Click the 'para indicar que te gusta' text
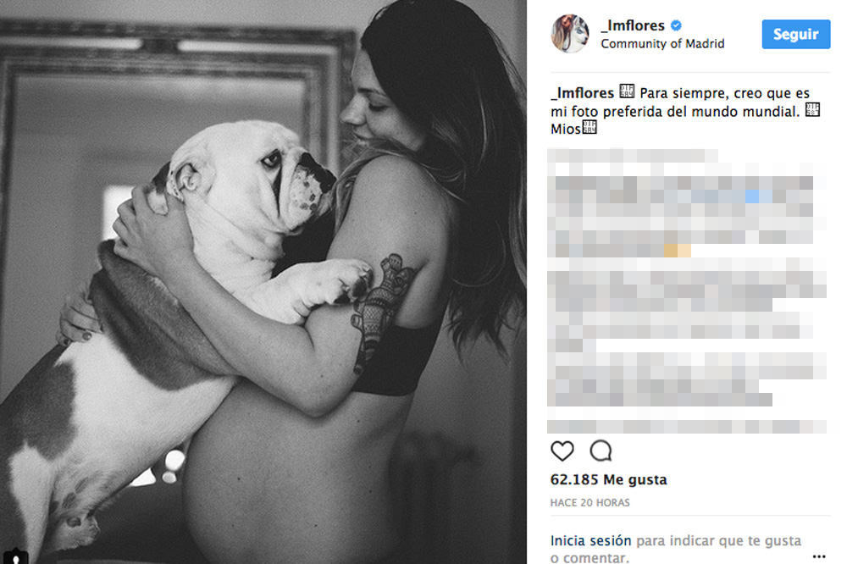 (x=718, y=541)
